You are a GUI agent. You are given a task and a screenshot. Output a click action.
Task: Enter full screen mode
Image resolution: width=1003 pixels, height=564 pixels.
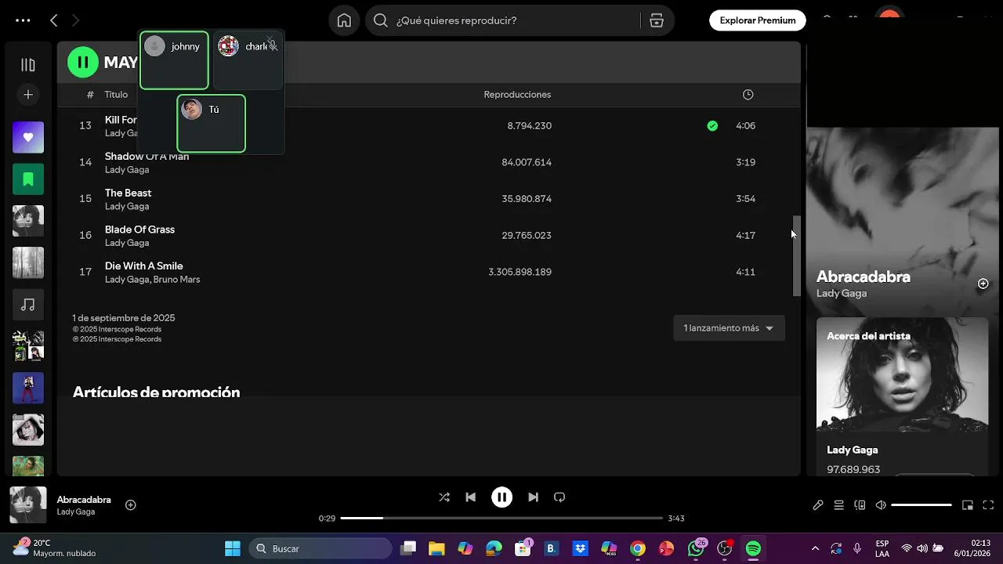pos(988,505)
